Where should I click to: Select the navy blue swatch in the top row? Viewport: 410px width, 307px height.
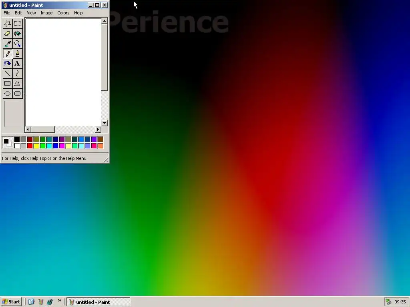click(55, 140)
